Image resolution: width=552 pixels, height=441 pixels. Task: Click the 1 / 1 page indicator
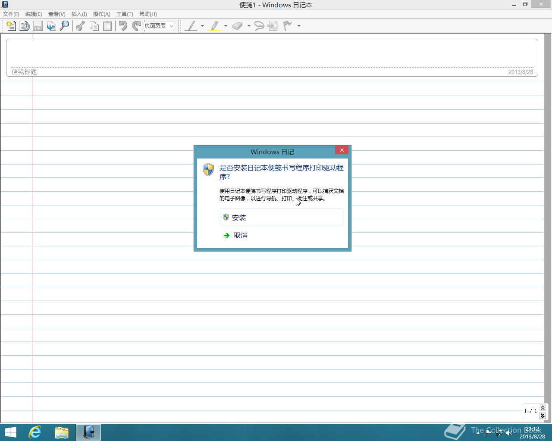point(530,411)
